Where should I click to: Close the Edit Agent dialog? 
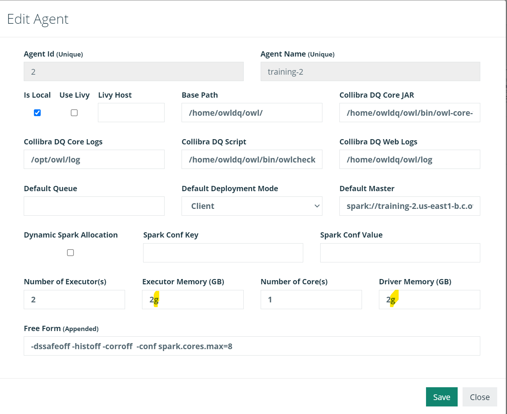(x=480, y=397)
